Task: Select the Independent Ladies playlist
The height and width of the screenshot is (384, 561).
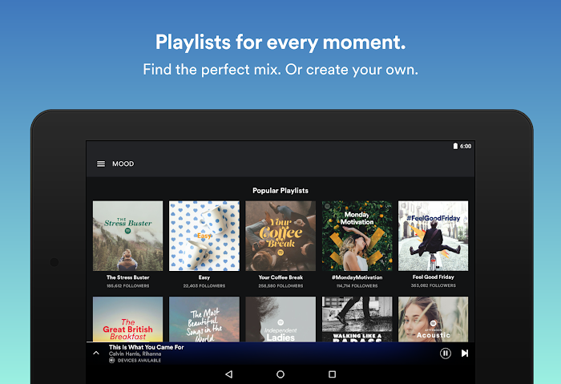Action: 280,319
